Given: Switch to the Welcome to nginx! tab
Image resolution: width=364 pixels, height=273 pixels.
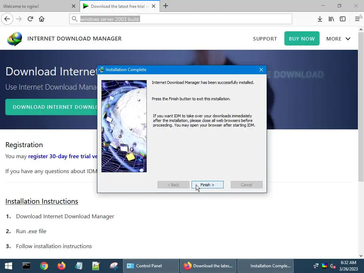Looking at the screenshot, I should click(x=40, y=6).
